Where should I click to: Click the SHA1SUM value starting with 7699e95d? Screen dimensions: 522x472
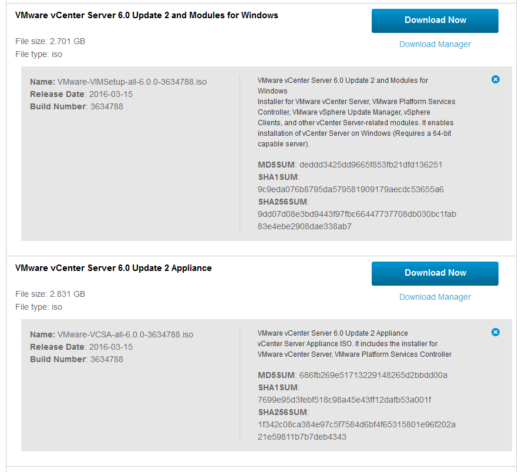344,400
